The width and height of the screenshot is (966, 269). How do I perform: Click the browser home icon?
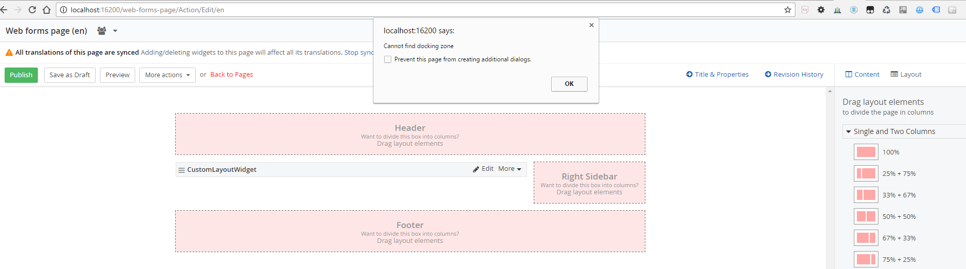(47, 10)
